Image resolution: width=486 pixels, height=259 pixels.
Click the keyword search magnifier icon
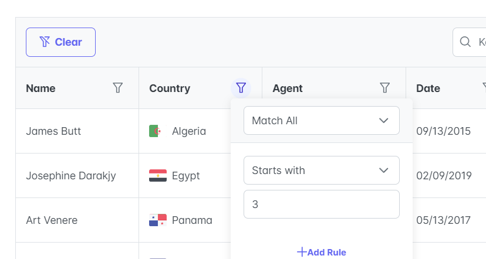pos(465,42)
